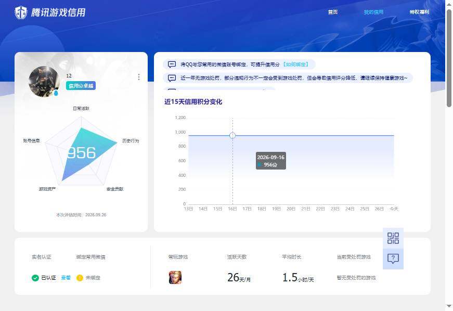Open the three-dot more menu on profile card

tap(139, 77)
